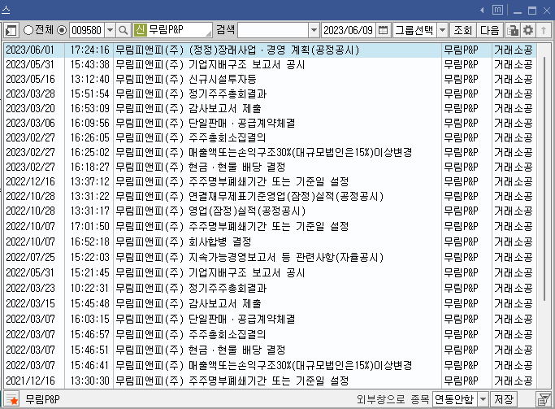Viewport: 555px width, 409px height.
Task: Click the pin arrow icon in title bar
Action: (x=482, y=11)
